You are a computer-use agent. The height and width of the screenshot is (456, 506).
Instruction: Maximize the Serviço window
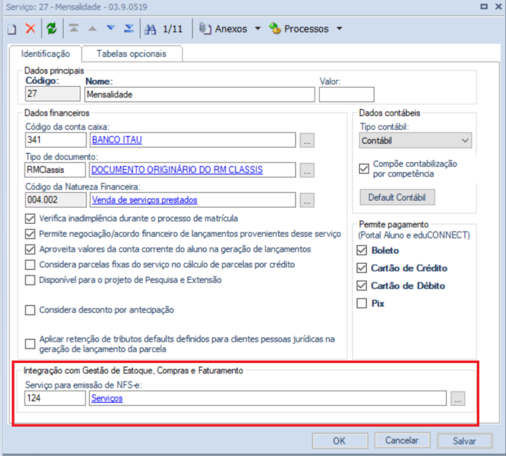click(x=484, y=6)
